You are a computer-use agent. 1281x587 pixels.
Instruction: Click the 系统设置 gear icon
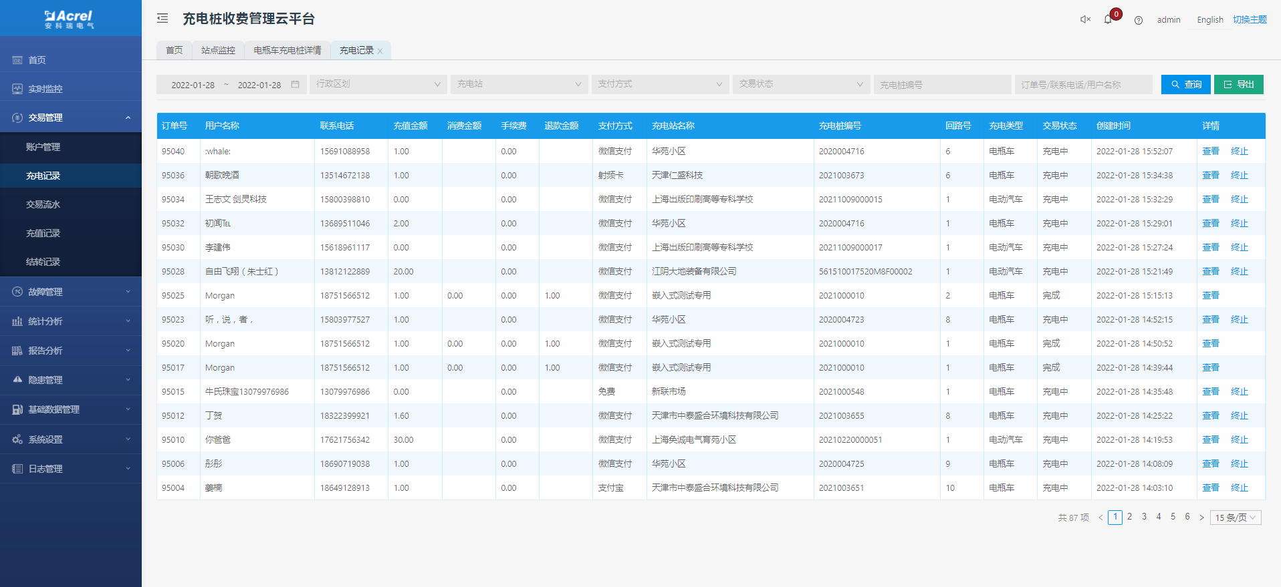(x=17, y=439)
